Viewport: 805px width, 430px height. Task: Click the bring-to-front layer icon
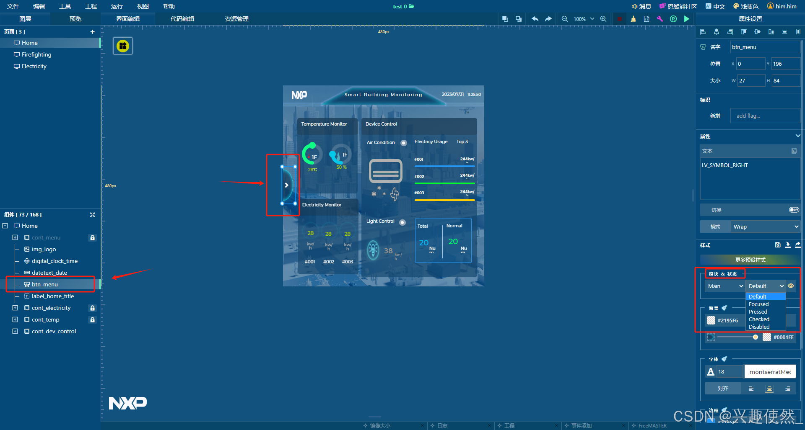coord(505,19)
